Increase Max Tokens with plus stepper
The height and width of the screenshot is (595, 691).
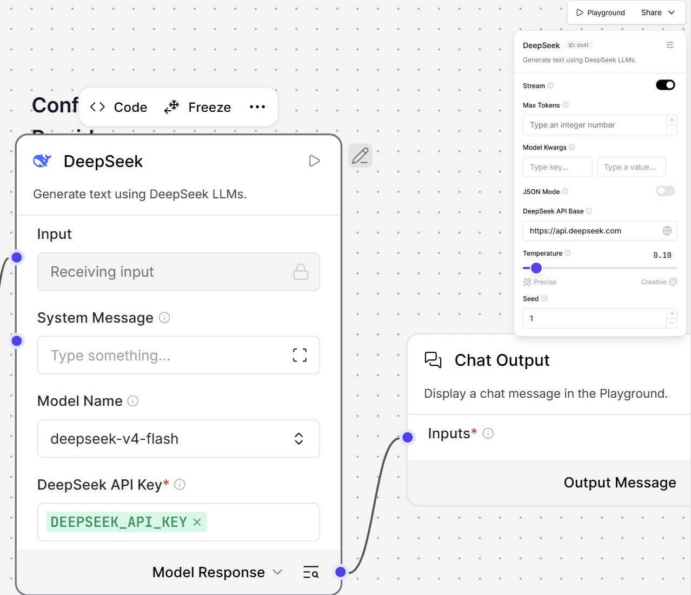coord(672,120)
